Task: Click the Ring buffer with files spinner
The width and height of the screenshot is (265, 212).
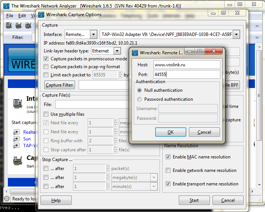Action: click(x=115, y=141)
